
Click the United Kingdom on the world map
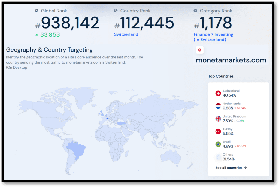(x=101, y=113)
